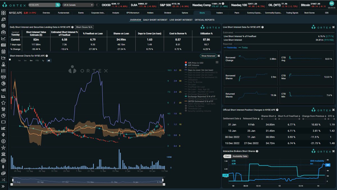
Task: Click the bullseye target icon in sidebar
Action: 3,26
